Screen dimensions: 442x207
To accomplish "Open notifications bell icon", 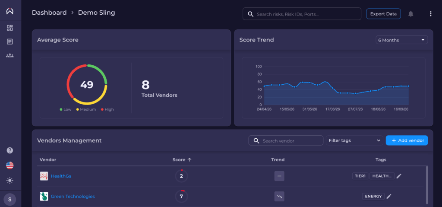I will click(x=411, y=14).
